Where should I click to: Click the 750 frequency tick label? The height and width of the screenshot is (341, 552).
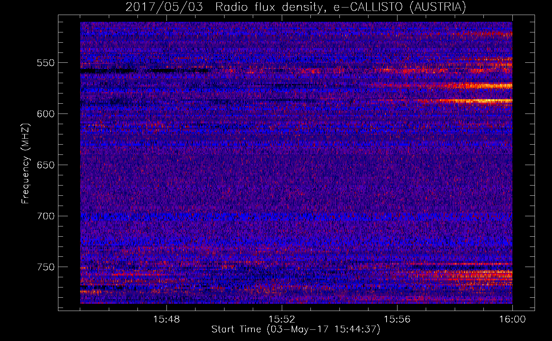pos(46,267)
